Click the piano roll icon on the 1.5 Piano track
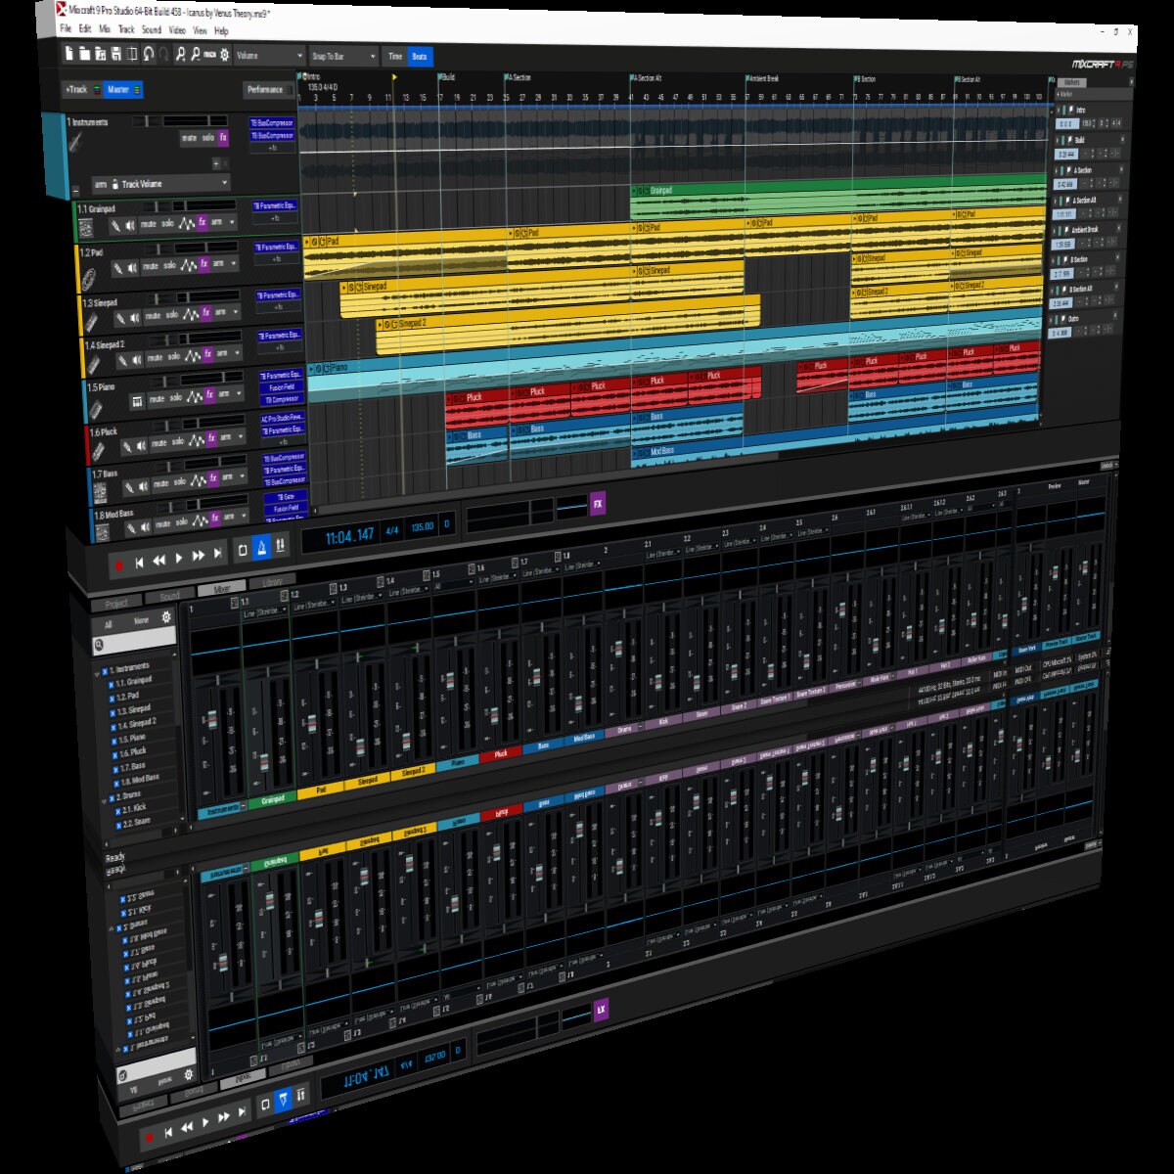This screenshot has width=1174, height=1174. tap(136, 400)
